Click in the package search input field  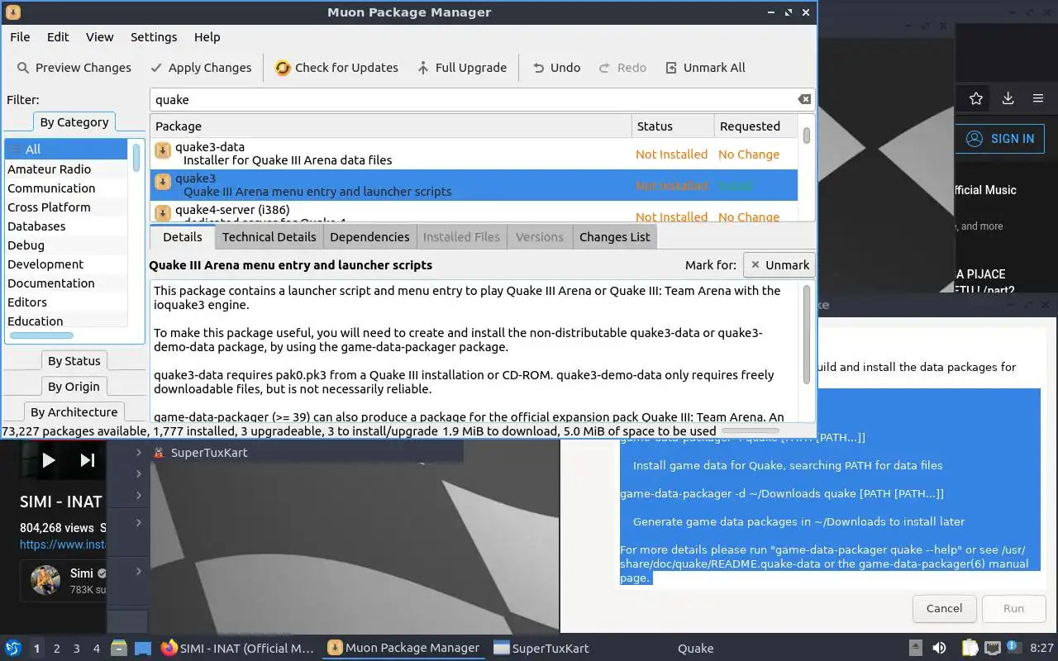(473, 99)
